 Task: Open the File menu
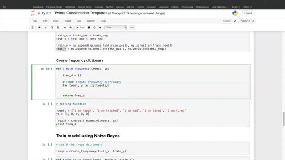point(35,21)
